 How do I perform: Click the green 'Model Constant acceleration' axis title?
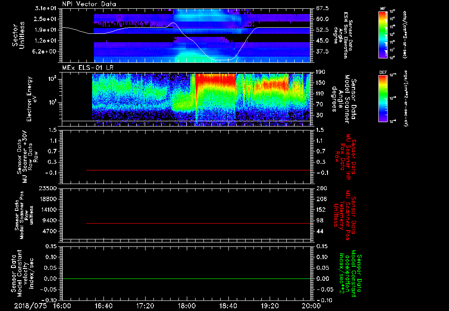350,274
